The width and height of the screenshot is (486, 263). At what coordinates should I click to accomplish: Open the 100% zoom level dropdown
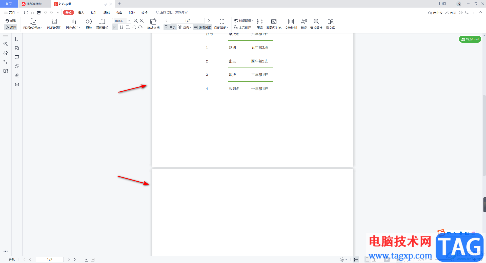point(129,21)
